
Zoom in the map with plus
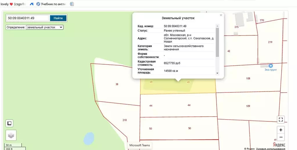click(x=280, y=130)
